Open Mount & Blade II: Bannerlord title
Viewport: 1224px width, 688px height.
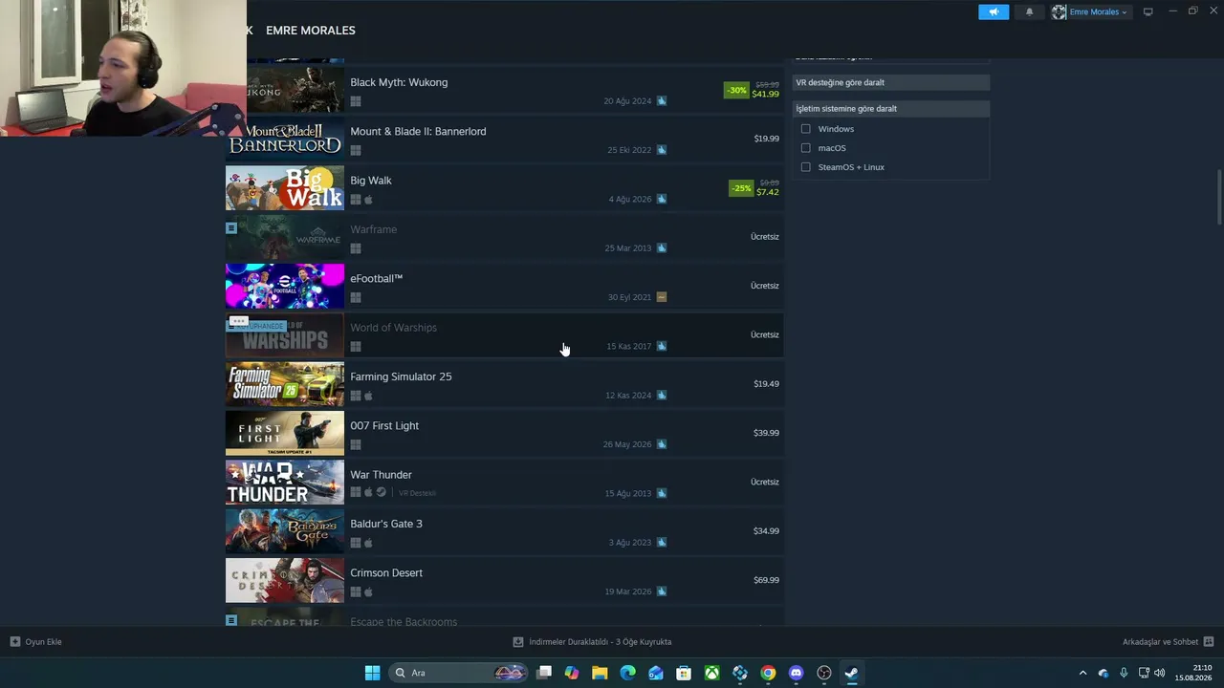418,131
